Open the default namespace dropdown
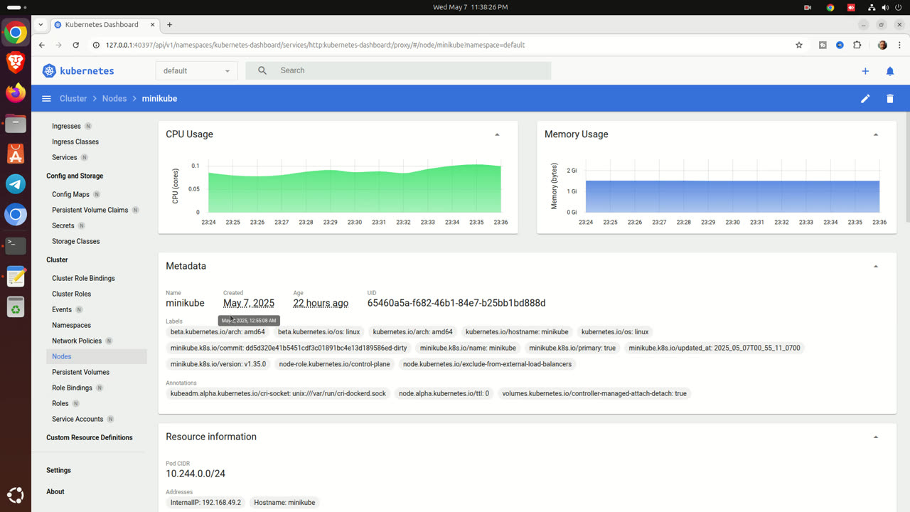The height and width of the screenshot is (512, 910). coord(196,70)
